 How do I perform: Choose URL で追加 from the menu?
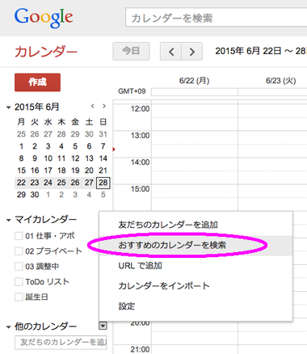click(x=196, y=266)
